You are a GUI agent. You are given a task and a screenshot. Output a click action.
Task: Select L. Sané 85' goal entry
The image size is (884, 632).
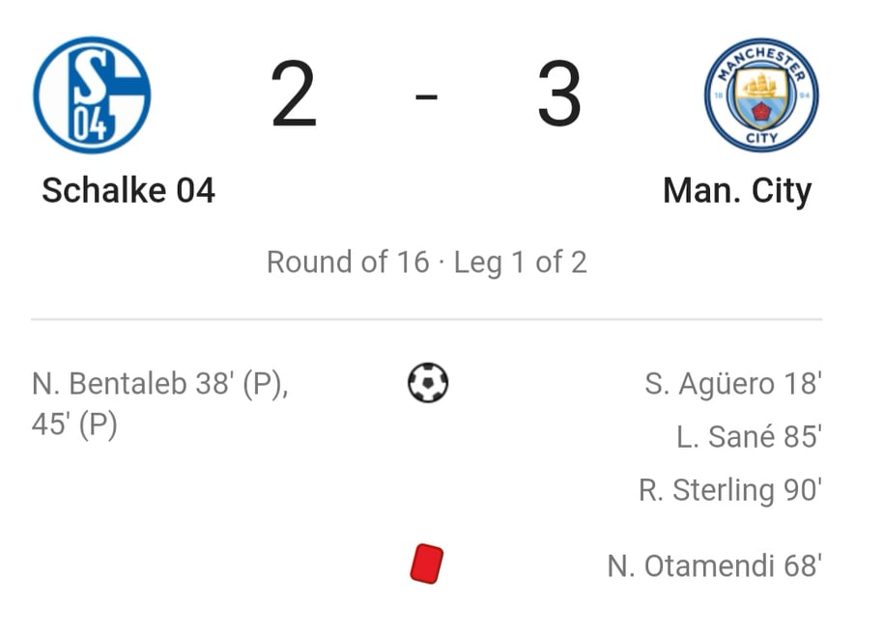(x=749, y=436)
